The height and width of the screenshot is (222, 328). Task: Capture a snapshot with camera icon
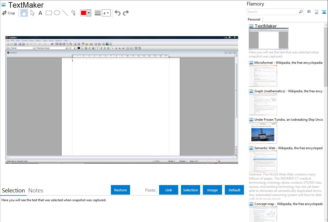click(309, 12)
